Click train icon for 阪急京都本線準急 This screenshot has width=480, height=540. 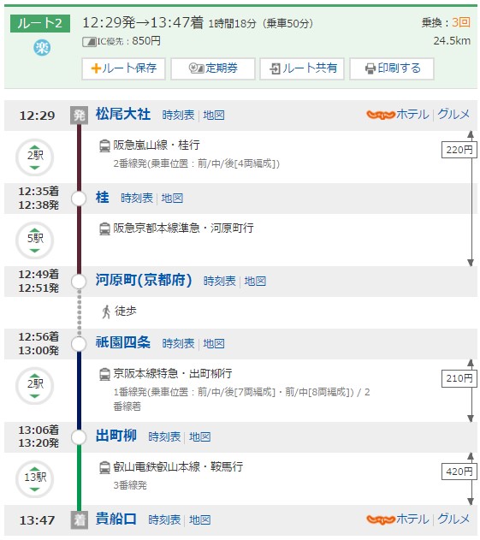point(104,228)
